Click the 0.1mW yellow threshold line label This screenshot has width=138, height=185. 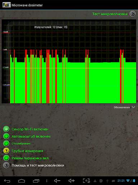click(6, 67)
